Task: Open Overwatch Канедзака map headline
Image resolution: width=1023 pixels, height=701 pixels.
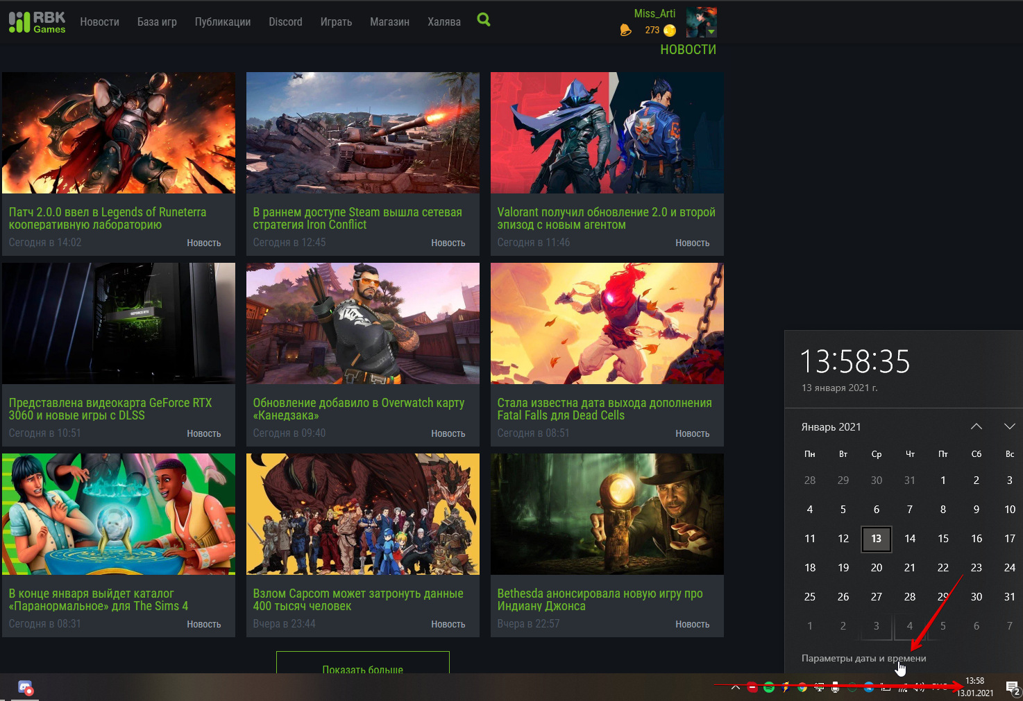Action: tap(359, 409)
